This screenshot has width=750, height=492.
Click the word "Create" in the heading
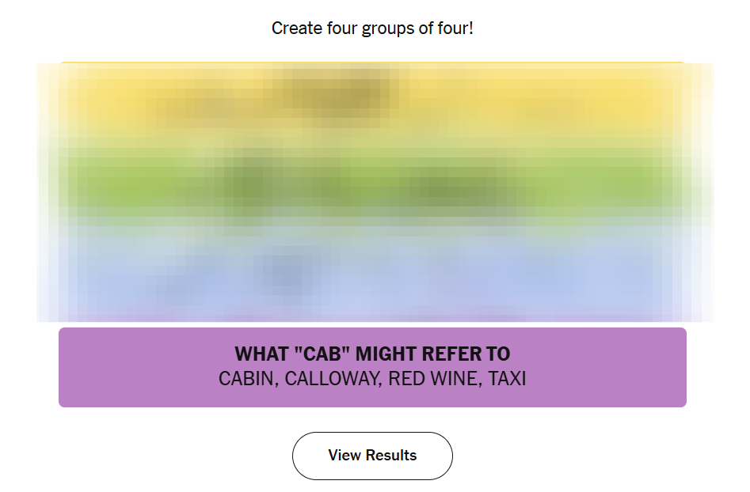[295, 28]
